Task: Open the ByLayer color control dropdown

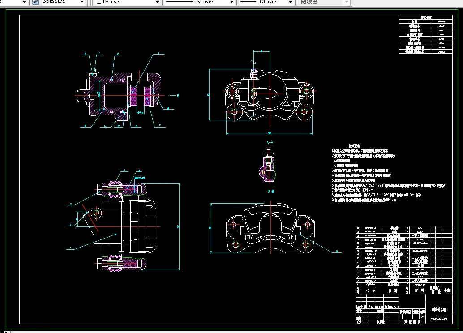Action: point(157,2)
